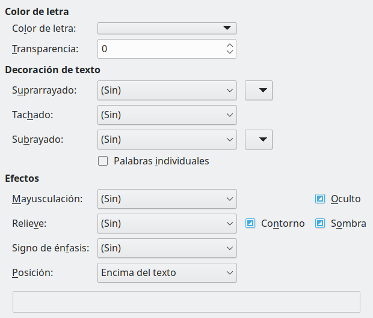This screenshot has width=373, height=318.
Task: Open the Subrayado color picker button
Action: point(259,139)
